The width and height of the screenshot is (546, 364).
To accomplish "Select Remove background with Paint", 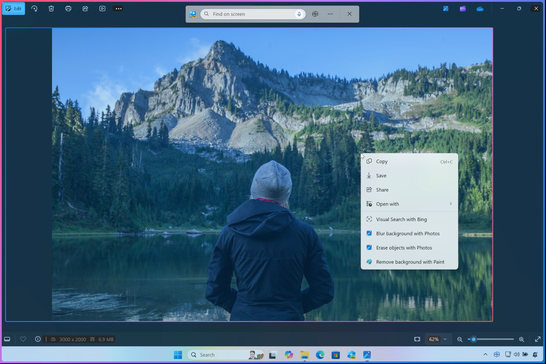I will point(410,262).
